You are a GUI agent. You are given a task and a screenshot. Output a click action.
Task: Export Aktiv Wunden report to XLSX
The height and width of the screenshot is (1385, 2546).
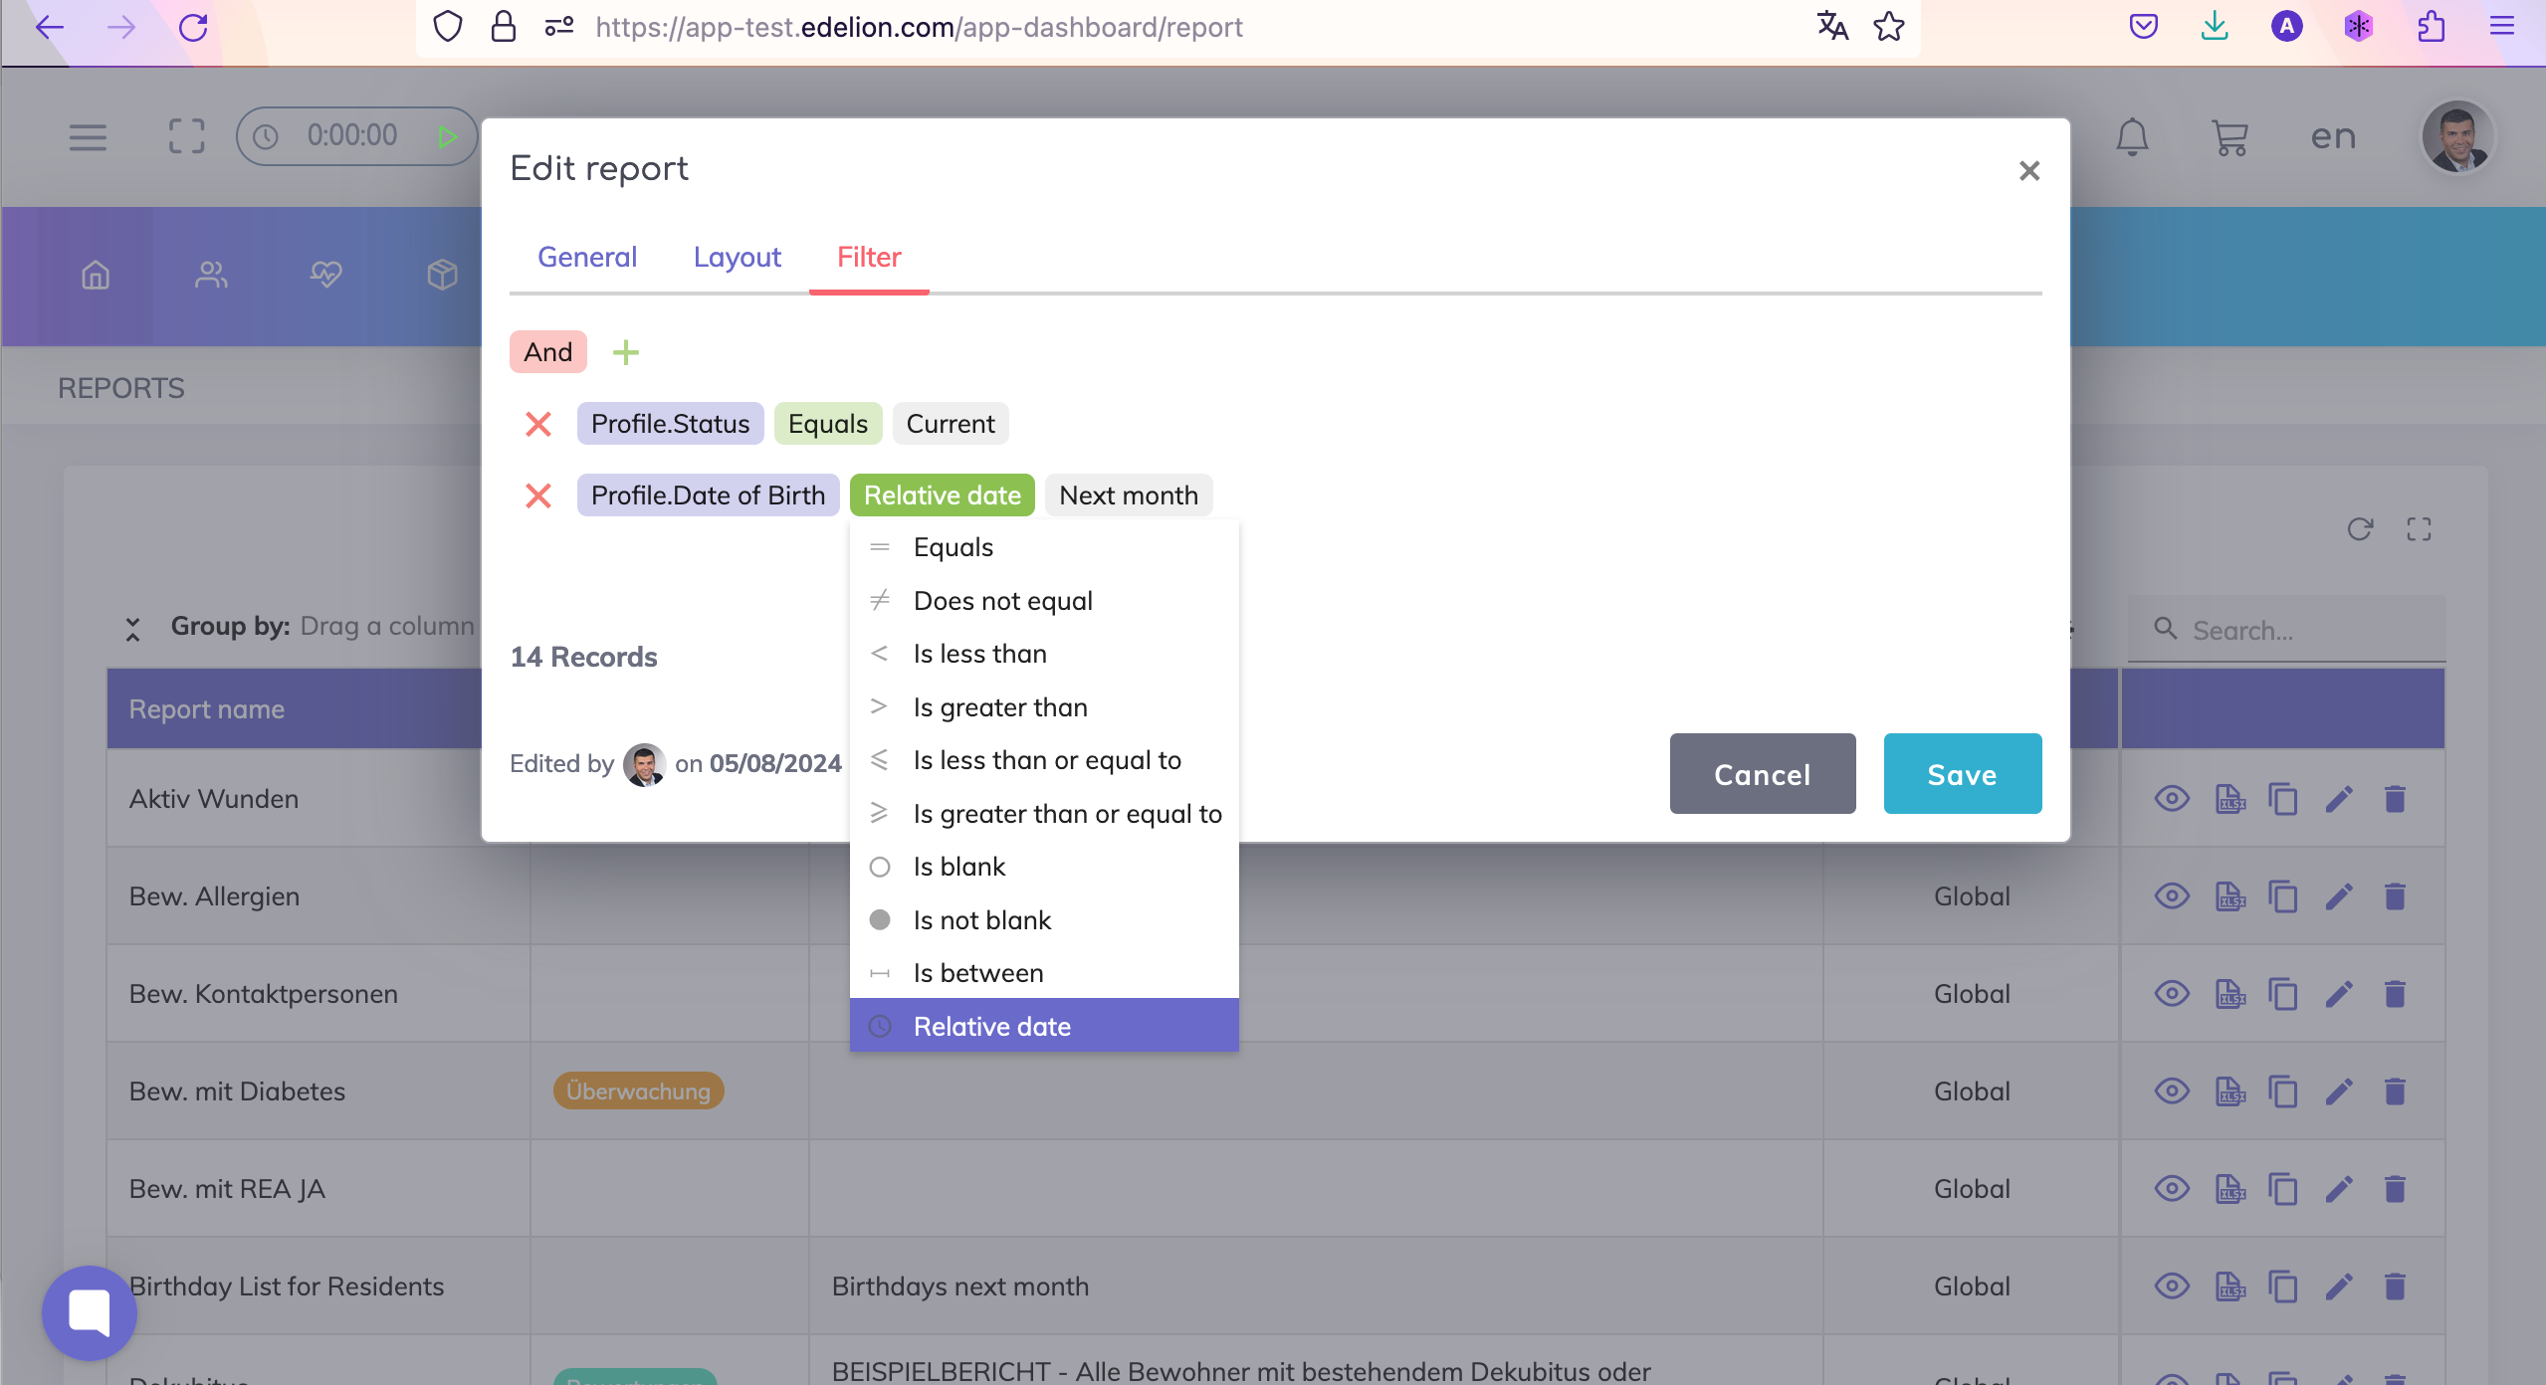[x=2229, y=799]
